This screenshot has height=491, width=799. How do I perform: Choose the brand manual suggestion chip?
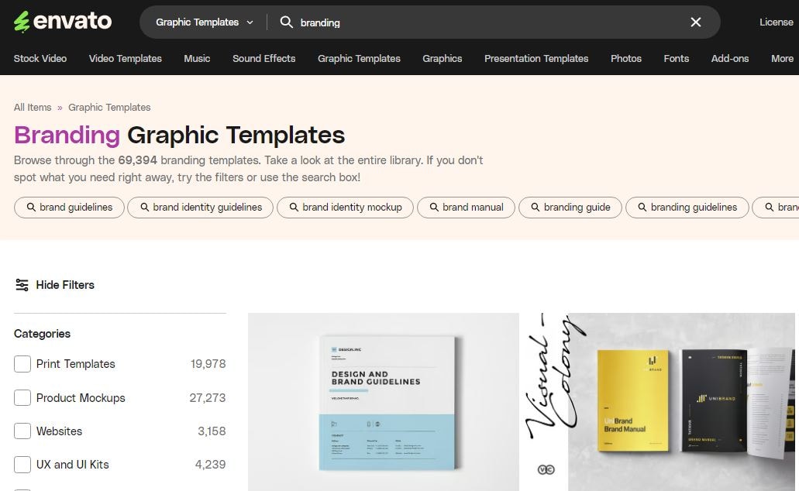click(467, 208)
